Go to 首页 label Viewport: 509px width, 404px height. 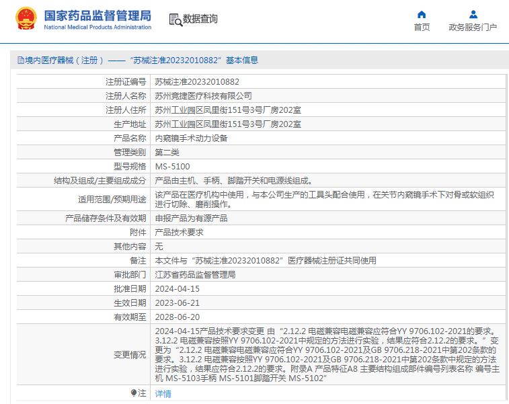tap(422, 28)
